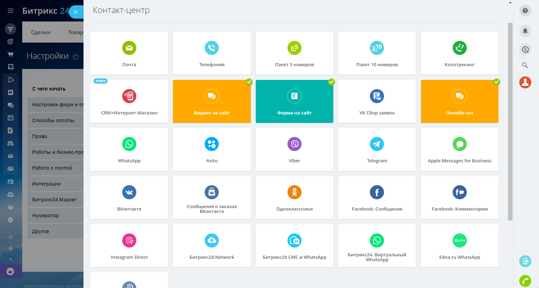The height and width of the screenshot is (288, 539).
Task: Connect the Одноклассники channel tile
Action: [x=295, y=198]
